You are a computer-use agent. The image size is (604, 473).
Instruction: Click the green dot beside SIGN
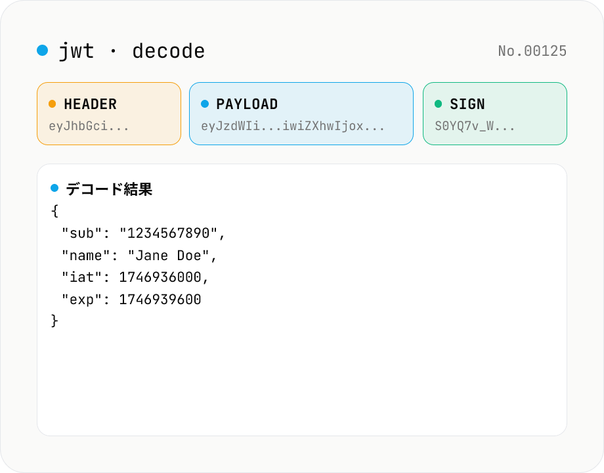(439, 104)
